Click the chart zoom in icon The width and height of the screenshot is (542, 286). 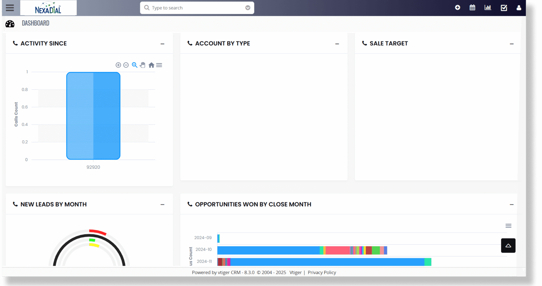[118, 65]
